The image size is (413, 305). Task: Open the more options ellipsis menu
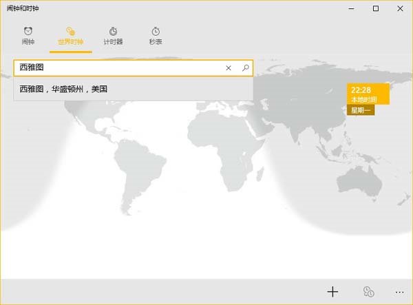[399, 291]
